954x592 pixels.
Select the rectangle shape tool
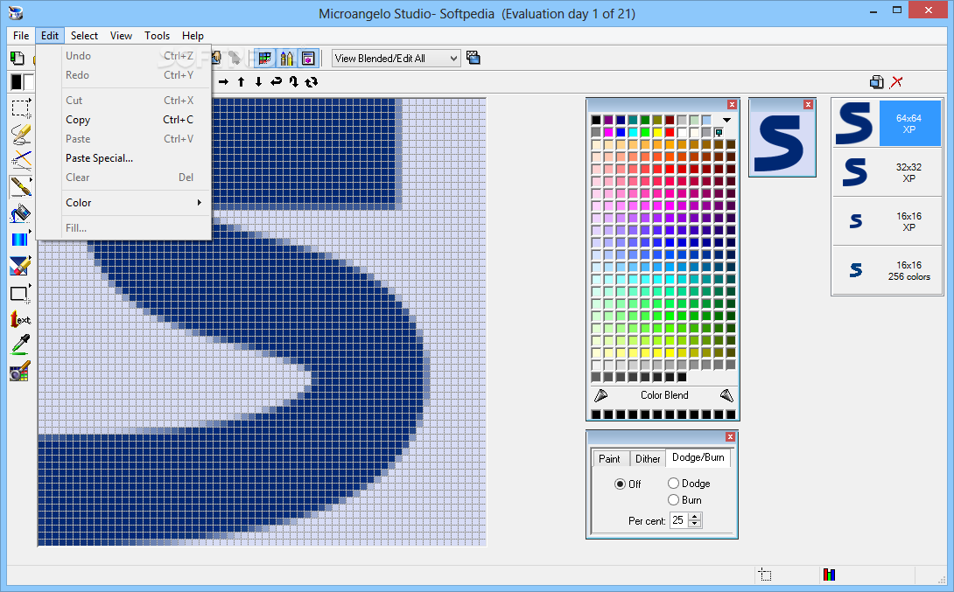pyautogui.click(x=21, y=293)
